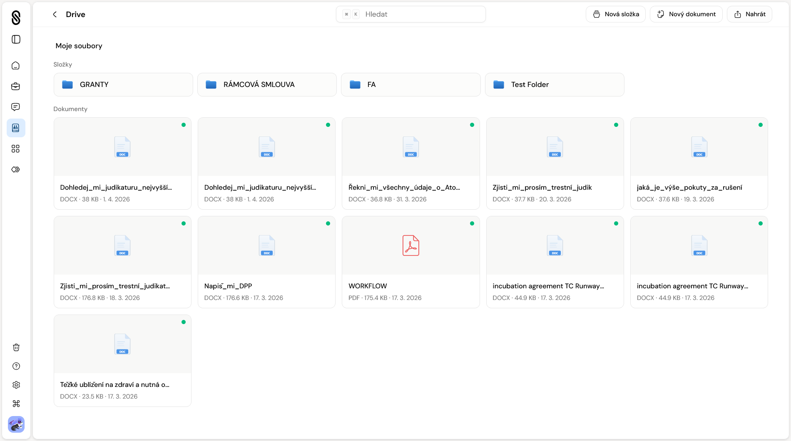Open the apps grid icon
The height and width of the screenshot is (441, 791).
16,149
